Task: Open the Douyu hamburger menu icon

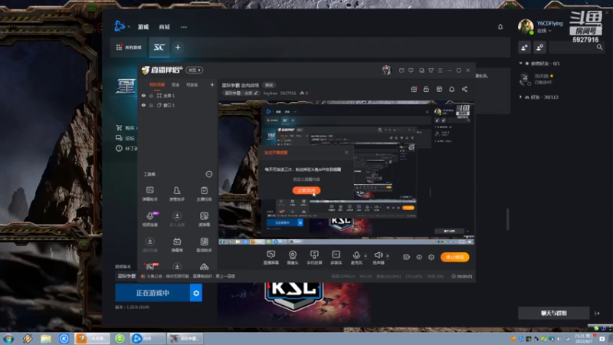Action: (x=440, y=71)
